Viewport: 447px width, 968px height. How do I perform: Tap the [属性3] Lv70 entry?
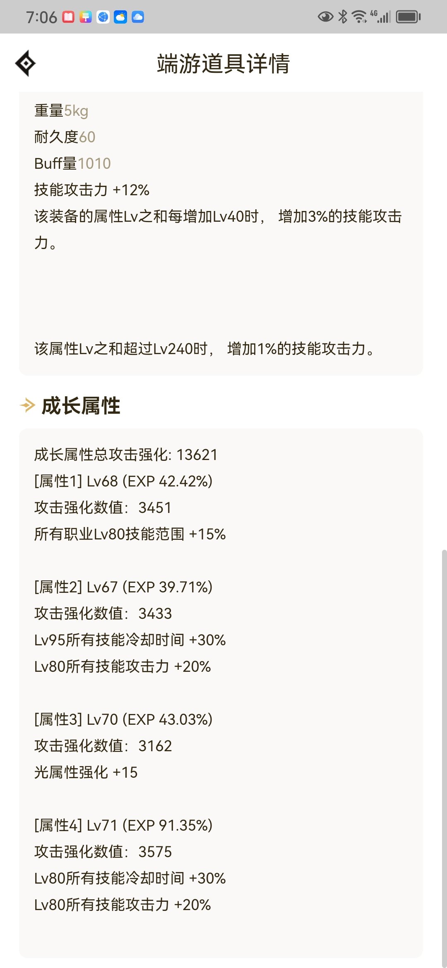pos(123,719)
